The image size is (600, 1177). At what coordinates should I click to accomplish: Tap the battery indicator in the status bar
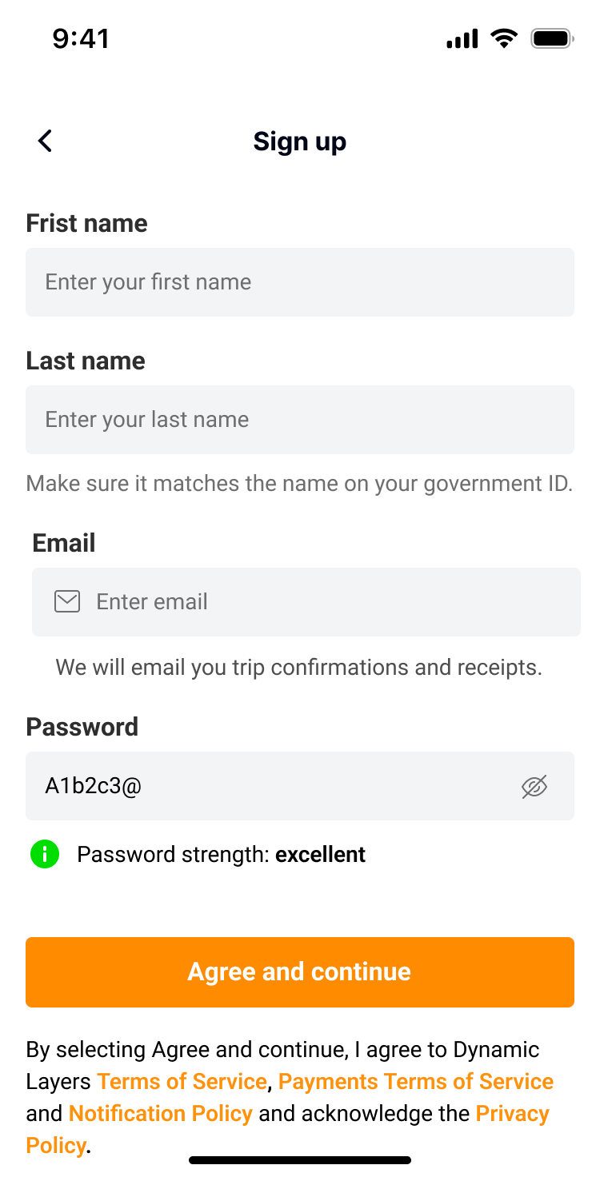coord(551,38)
